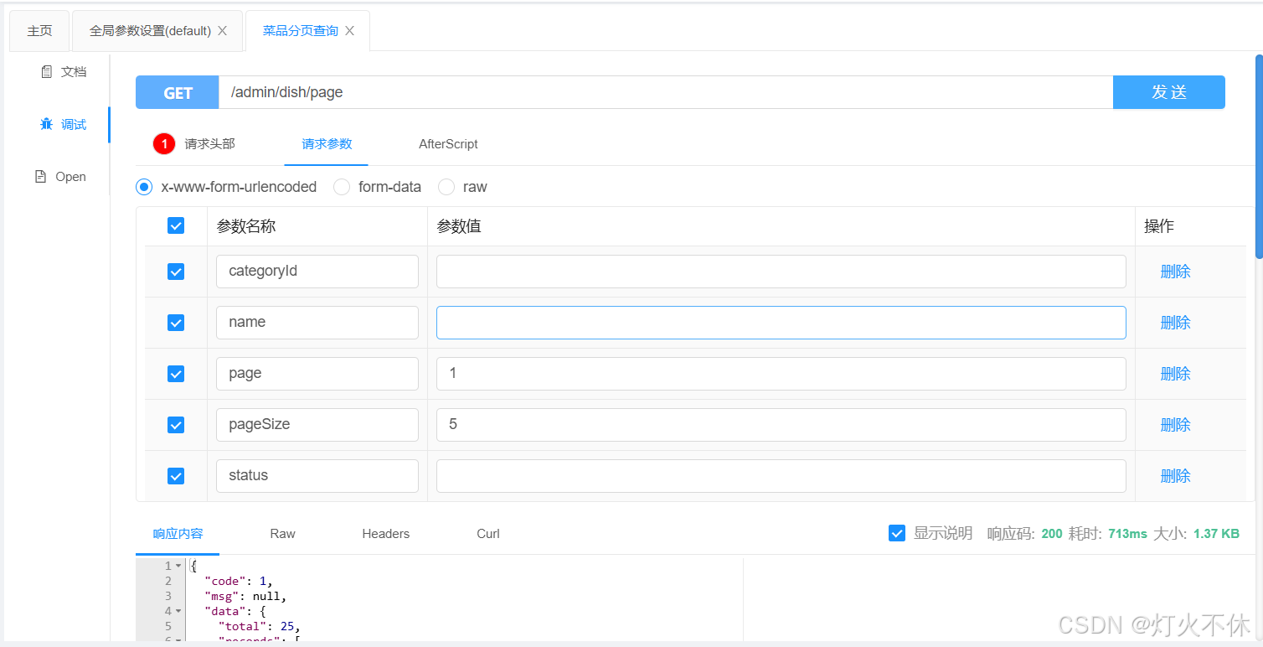Image resolution: width=1263 pixels, height=647 pixels.
Task: Click the 1.37 KB size value
Action: [x=1216, y=534]
